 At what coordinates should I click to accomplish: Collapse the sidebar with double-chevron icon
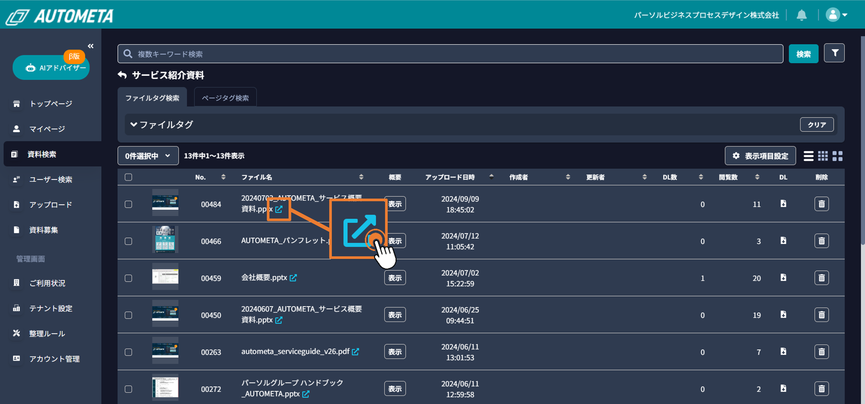[x=91, y=46]
